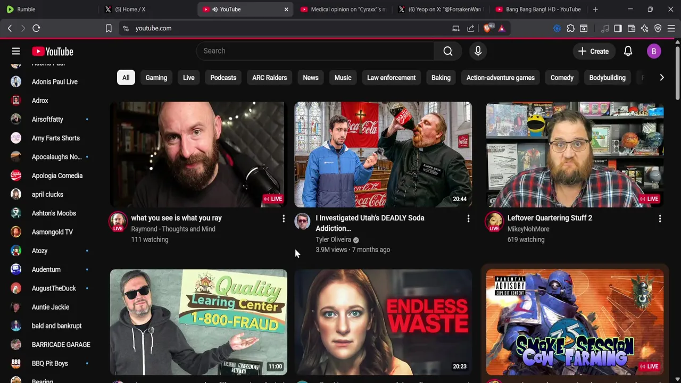Viewport: 681px width, 383px height.
Task: Open Brave Shields lion icon
Action: pyautogui.click(x=487, y=28)
